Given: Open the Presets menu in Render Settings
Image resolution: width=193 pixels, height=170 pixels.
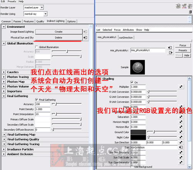Looking at the screenshot, I should coord(12,2).
